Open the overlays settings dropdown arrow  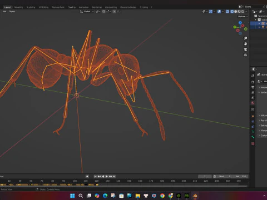222,12
